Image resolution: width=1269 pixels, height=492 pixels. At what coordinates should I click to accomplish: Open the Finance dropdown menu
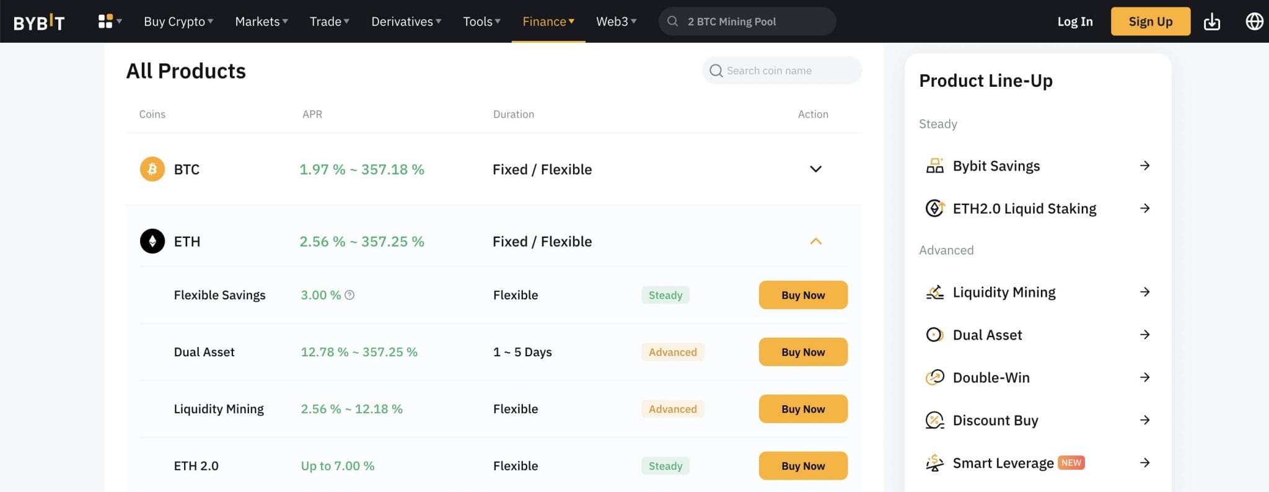[548, 22]
